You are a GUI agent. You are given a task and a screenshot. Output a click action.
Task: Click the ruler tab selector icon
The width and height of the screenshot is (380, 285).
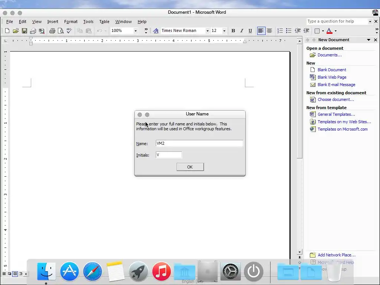pyautogui.click(x=5, y=41)
